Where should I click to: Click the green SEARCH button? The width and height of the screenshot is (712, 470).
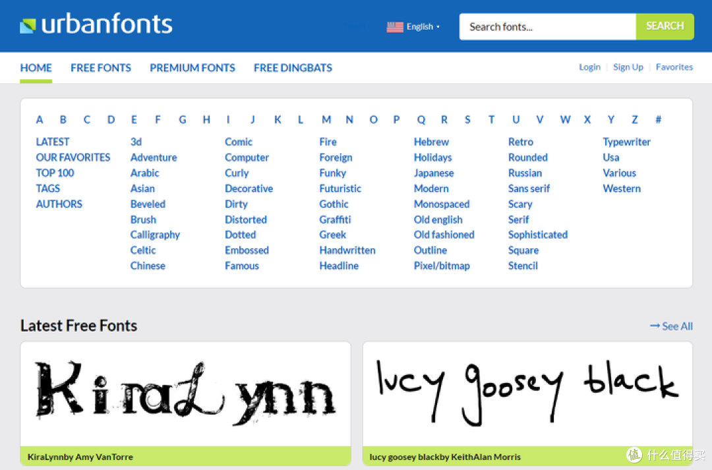(x=665, y=26)
